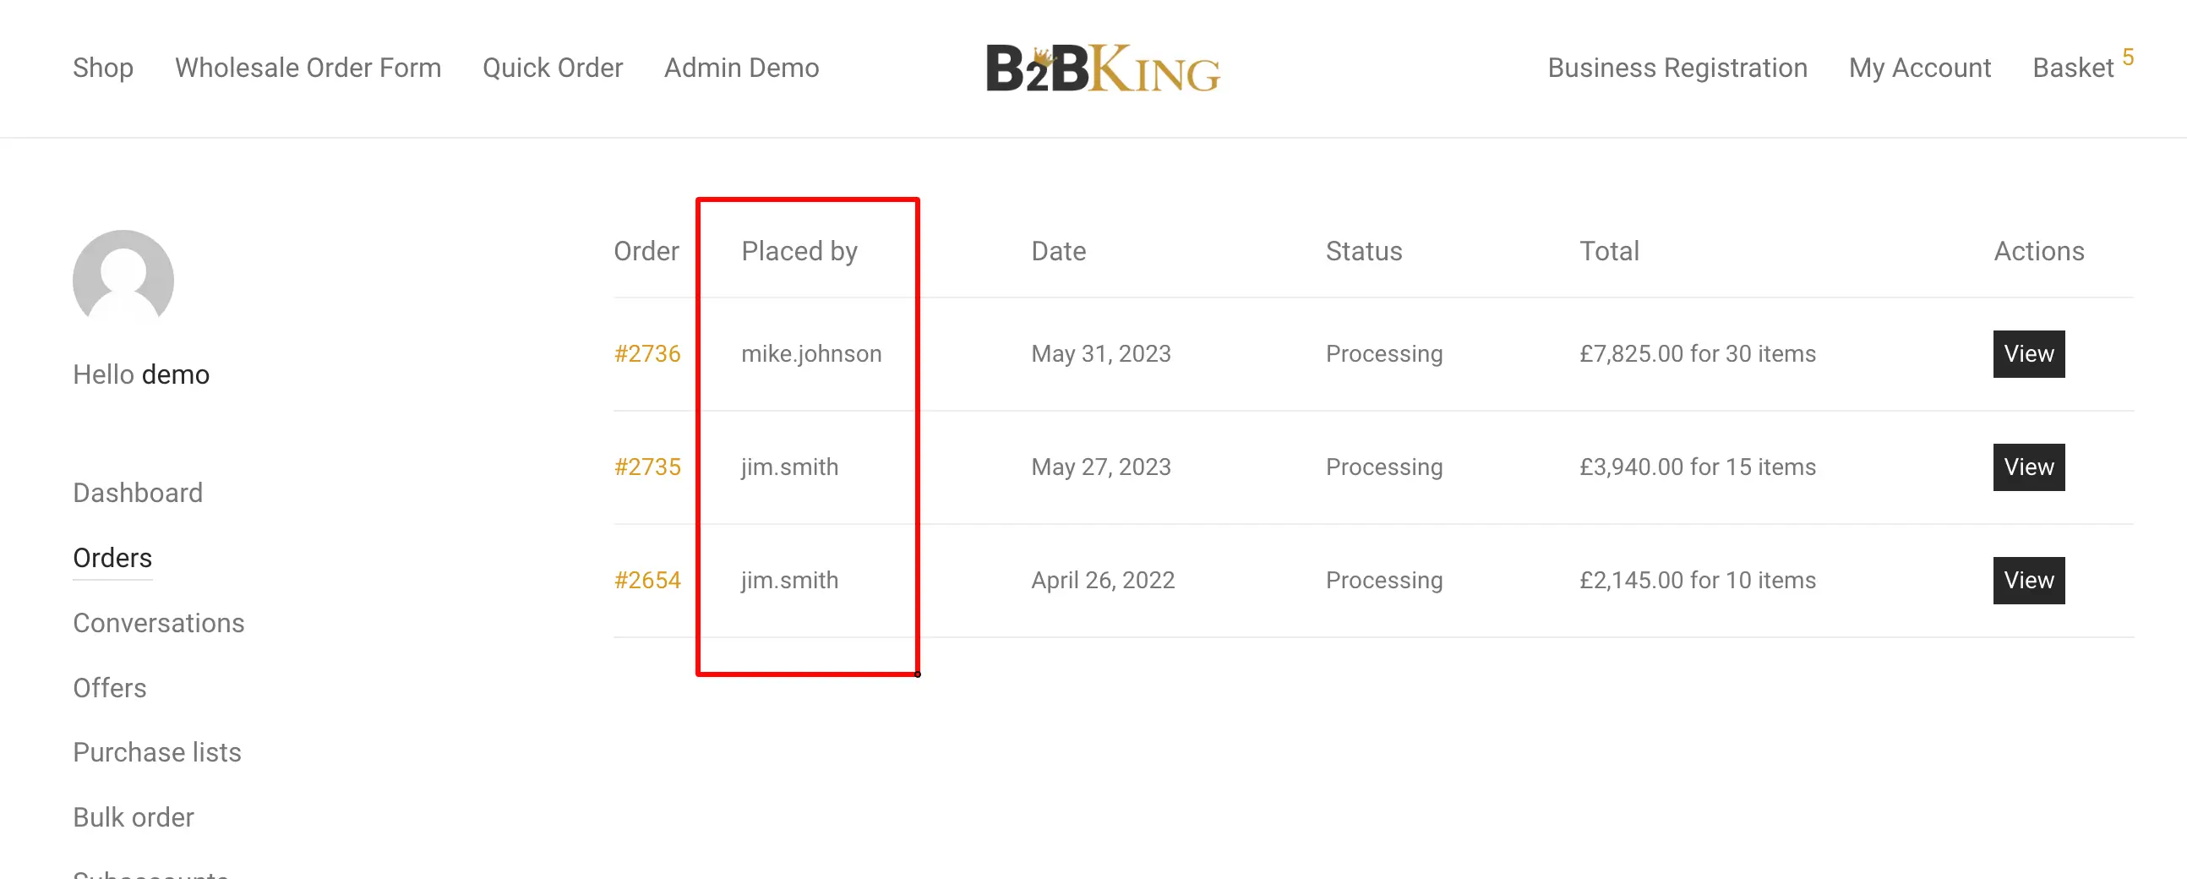Open order #2735 link

647,467
